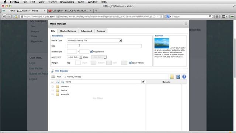Click the height dimension field
The width and height of the screenshot is (236, 133).
click(x=84, y=52)
